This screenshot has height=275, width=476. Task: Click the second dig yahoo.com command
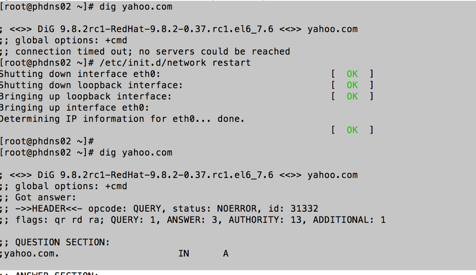(136, 153)
